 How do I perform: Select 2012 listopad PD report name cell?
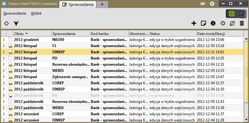coord(71,58)
